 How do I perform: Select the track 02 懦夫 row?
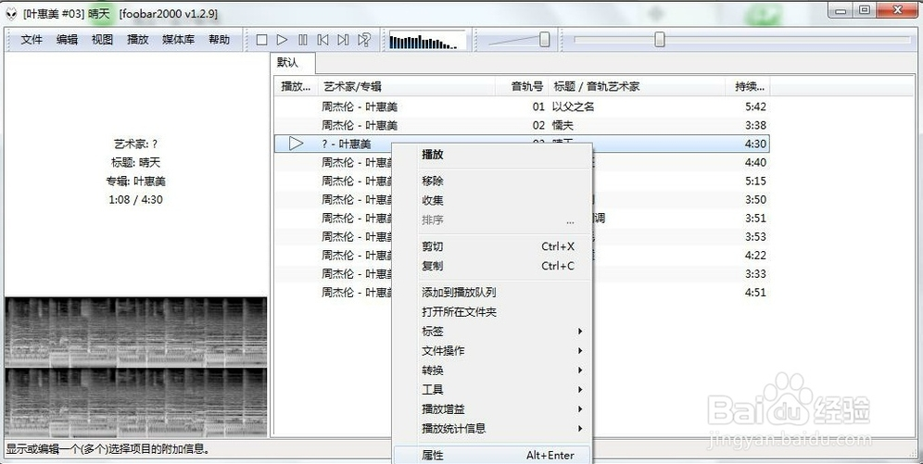tap(522, 125)
